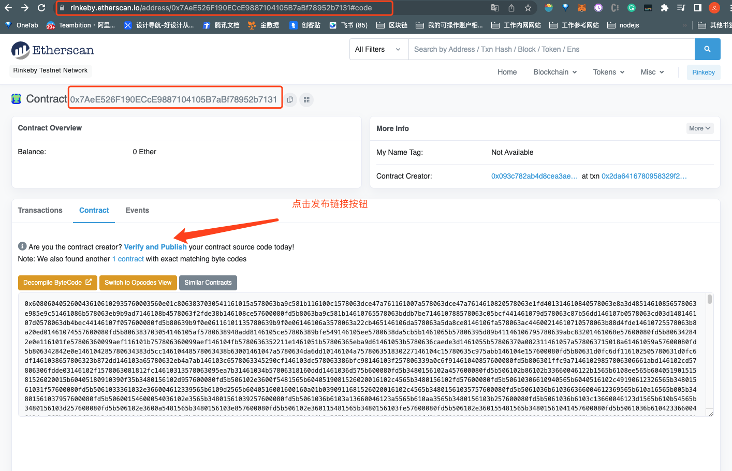Screen dimensions: 732x471
Task: Expand the More dropdown in More Info panel
Action: [x=700, y=128]
